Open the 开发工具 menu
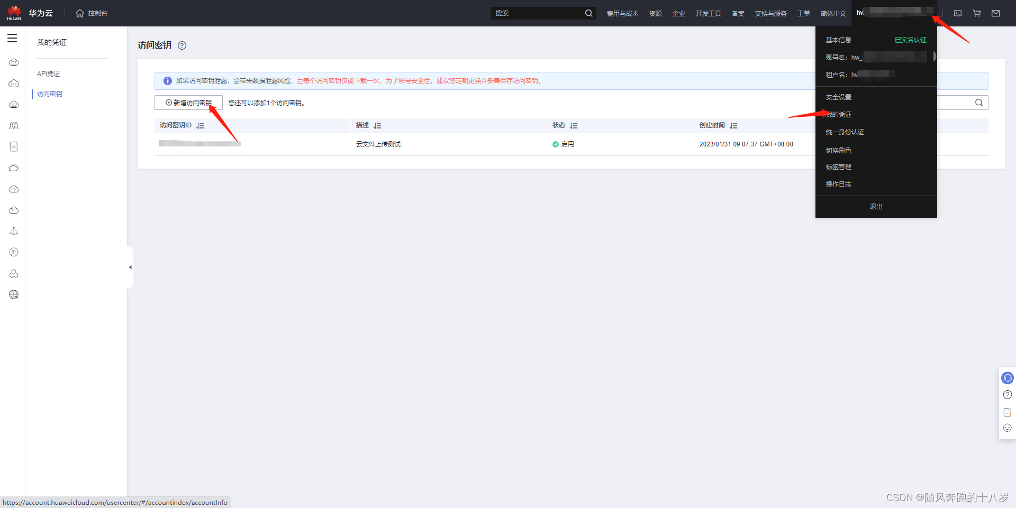Image resolution: width=1016 pixels, height=508 pixels. 709,14
